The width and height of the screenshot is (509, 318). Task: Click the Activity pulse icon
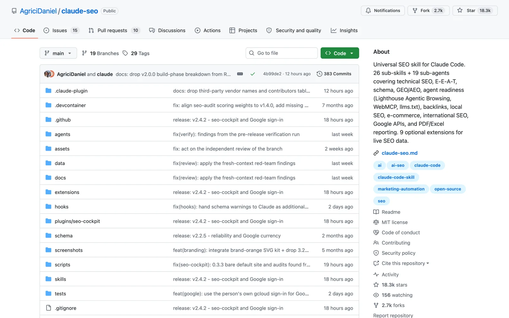(376, 274)
